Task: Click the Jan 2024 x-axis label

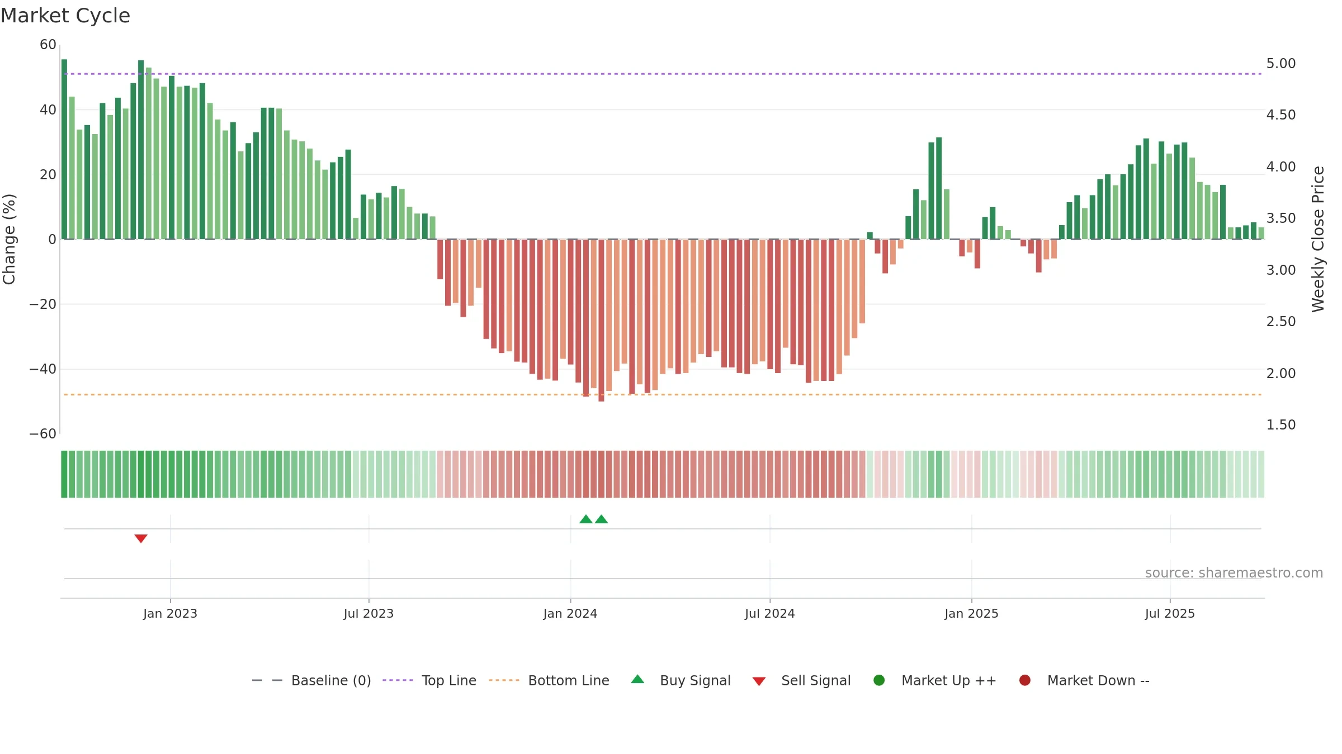Action: (570, 613)
